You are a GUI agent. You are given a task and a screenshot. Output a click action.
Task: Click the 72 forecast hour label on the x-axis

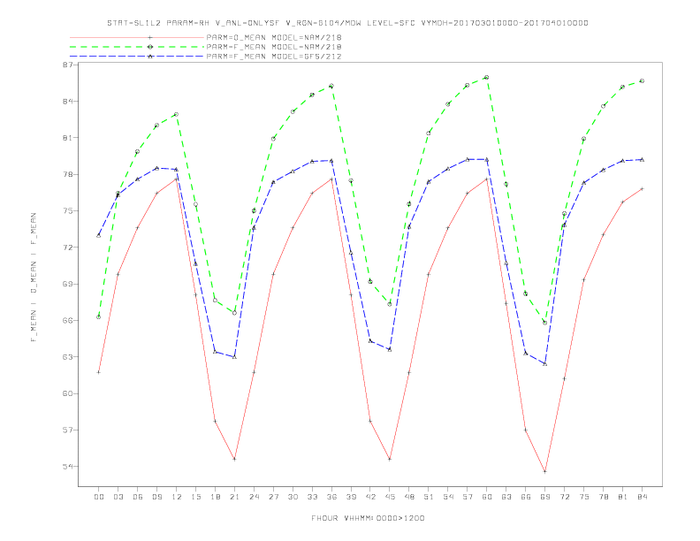tap(564, 497)
